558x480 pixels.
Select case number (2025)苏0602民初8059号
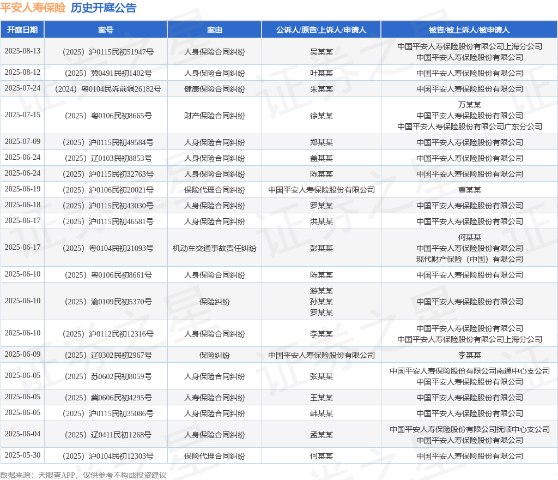(x=108, y=376)
